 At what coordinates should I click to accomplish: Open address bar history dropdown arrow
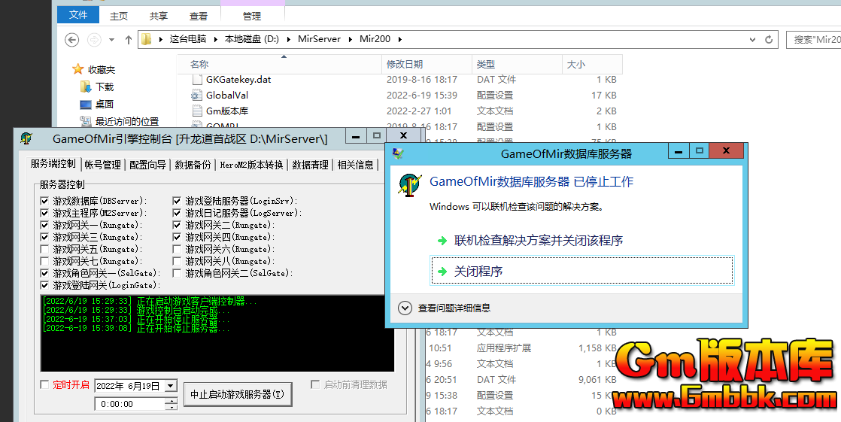[x=753, y=39]
